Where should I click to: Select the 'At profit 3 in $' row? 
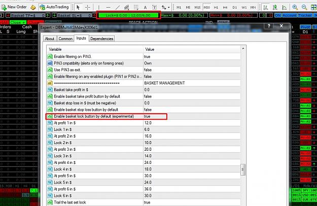pyautogui.click(x=144, y=149)
